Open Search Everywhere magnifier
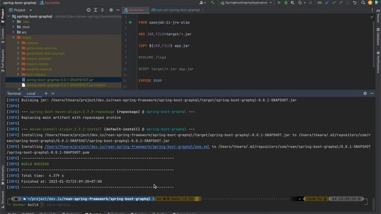This screenshot has width=381, height=214. click(363, 2)
